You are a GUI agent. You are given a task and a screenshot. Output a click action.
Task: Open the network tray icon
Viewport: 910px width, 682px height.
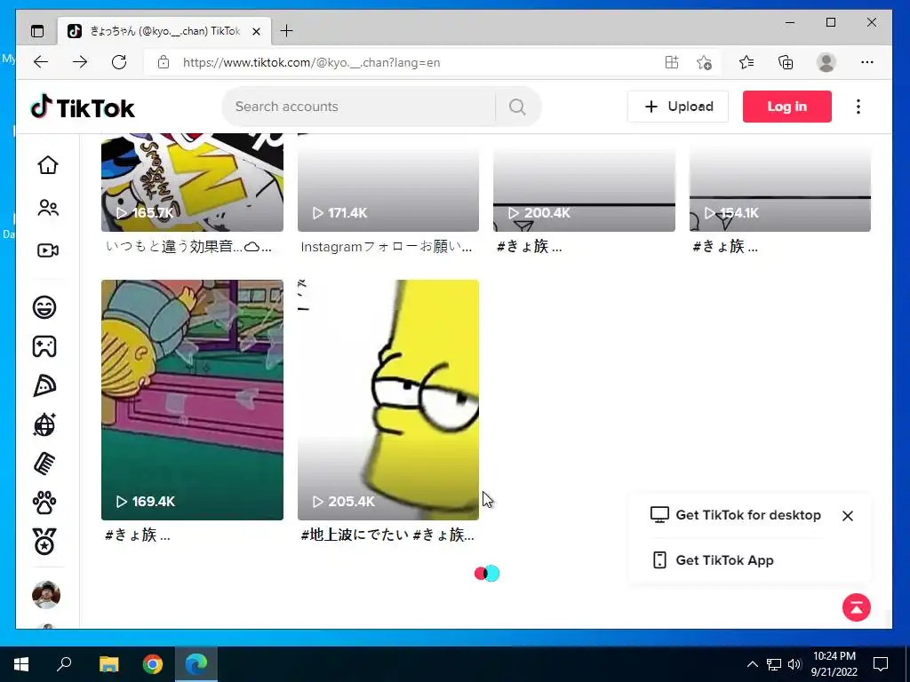(774, 664)
